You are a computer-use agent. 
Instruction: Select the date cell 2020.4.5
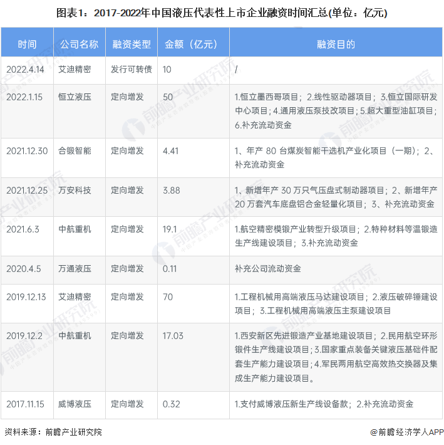pos(24,268)
